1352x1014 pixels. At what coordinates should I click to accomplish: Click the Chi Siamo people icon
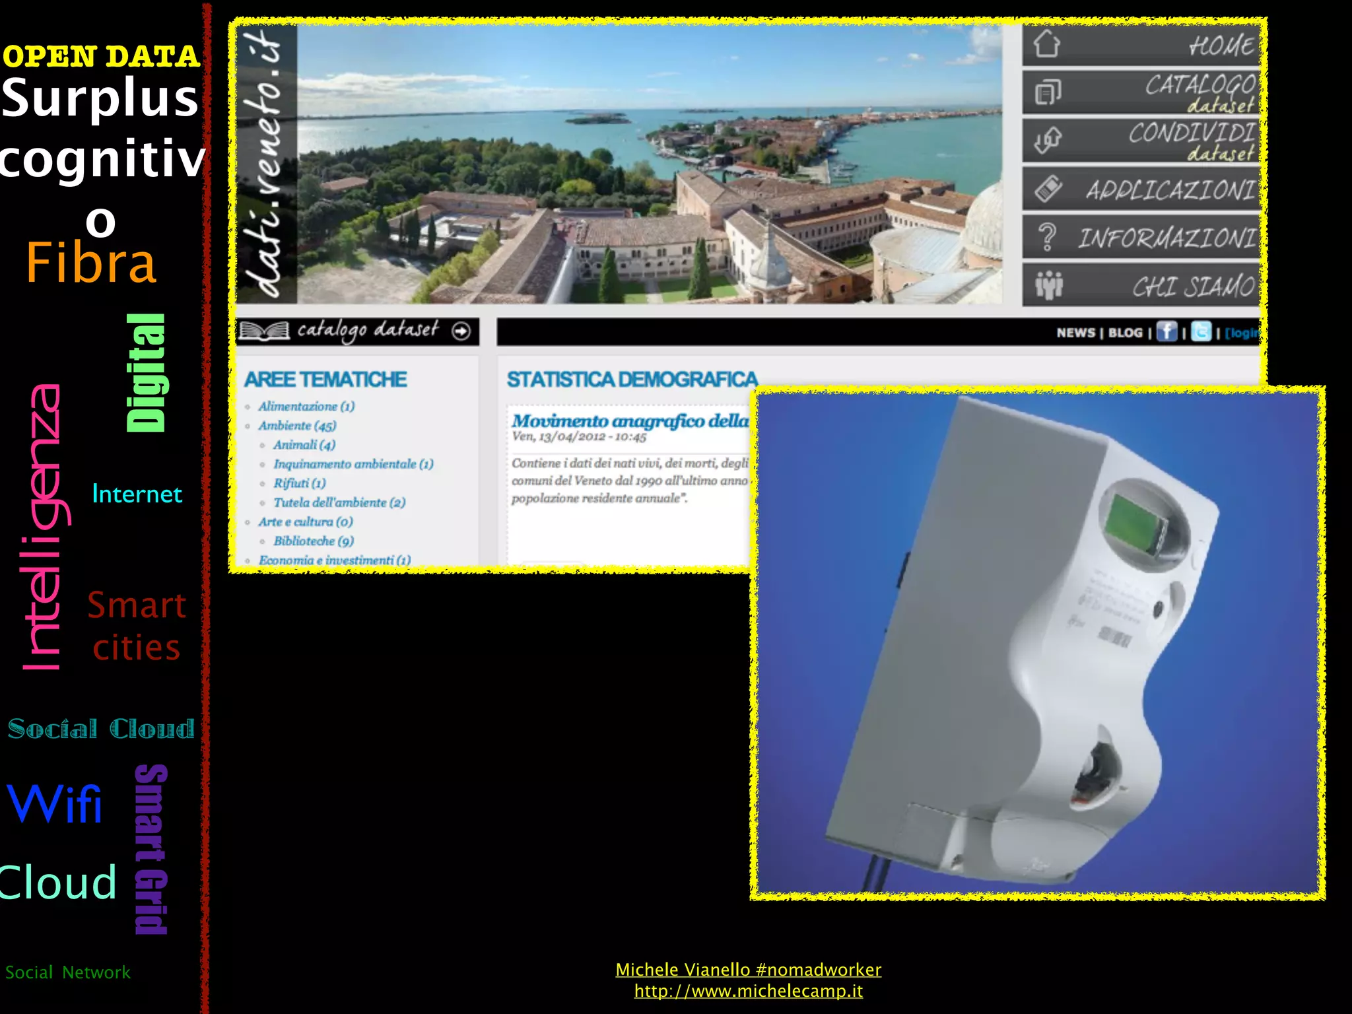tap(1048, 285)
